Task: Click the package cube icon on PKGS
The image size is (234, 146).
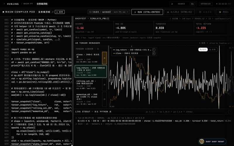Action: tap(220, 12)
